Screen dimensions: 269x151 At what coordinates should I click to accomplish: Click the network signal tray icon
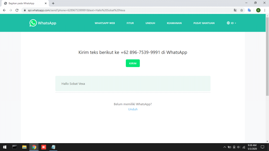click(244, 147)
